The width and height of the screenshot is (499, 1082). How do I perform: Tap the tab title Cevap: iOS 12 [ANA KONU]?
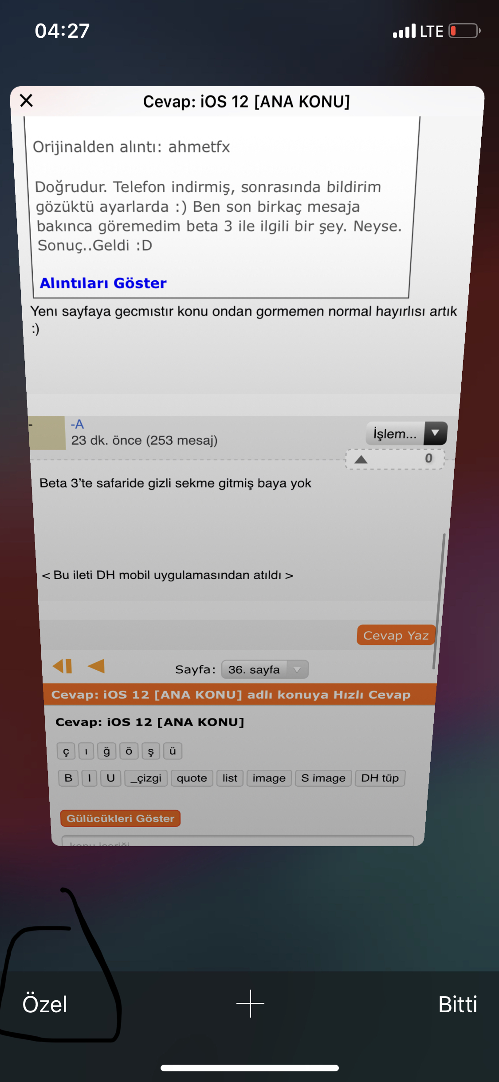click(x=246, y=102)
